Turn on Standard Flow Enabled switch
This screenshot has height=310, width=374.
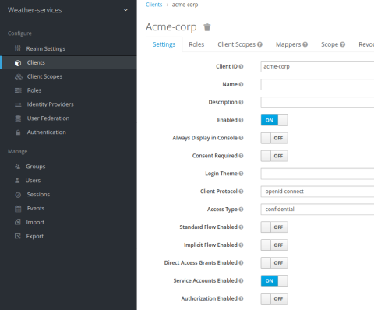pos(274,227)
